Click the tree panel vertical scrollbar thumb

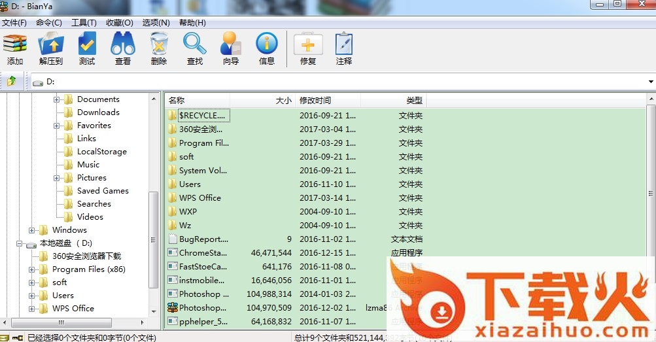(154, 239)
